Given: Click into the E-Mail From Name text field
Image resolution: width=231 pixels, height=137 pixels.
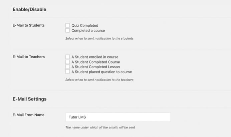Looking at the screenshot, I should click(x=118, y=117).
